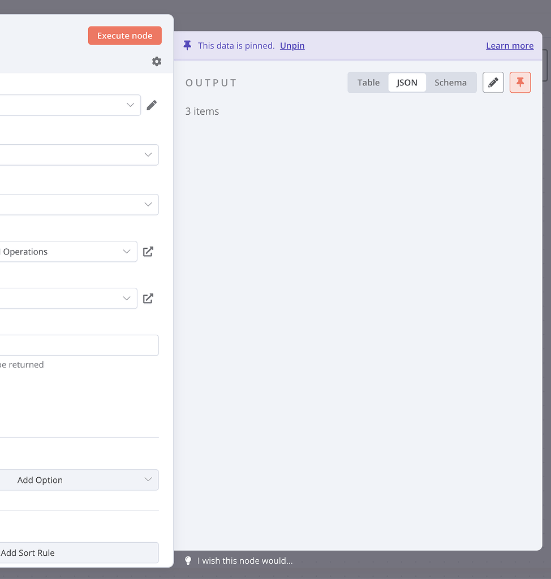
Task: Expand the Operations field dropdown
Action: tap(126, 252)
